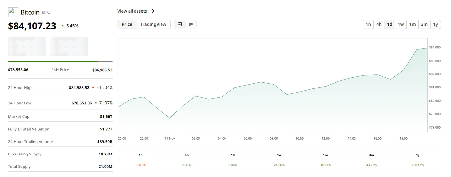Click the BTC ticker label

click(46, 12)
